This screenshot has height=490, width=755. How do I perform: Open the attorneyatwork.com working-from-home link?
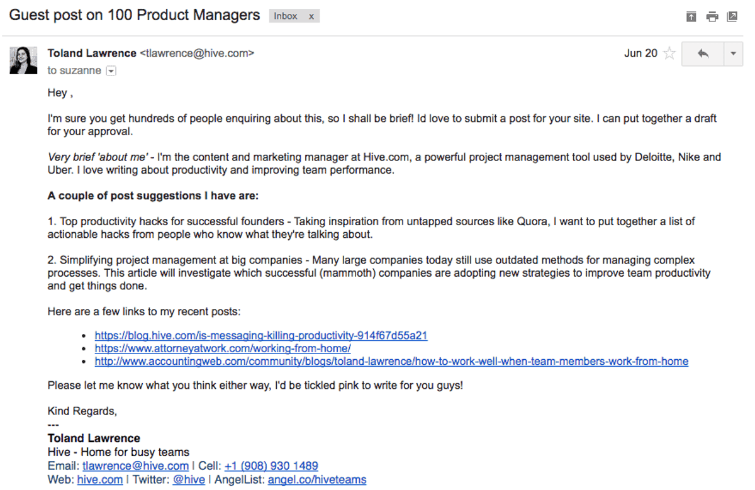(223, 348)
